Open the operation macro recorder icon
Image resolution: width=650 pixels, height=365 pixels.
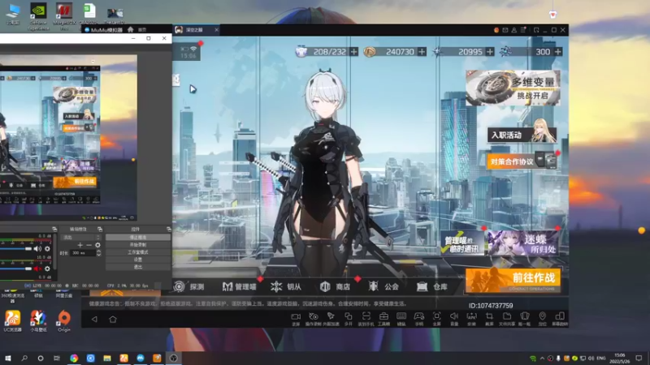pyautogui.click(x=314, y=317)
